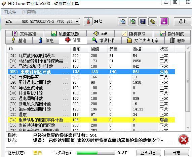
Task: Click the scrollbar up arrow
Action: [x=188, y=48]
